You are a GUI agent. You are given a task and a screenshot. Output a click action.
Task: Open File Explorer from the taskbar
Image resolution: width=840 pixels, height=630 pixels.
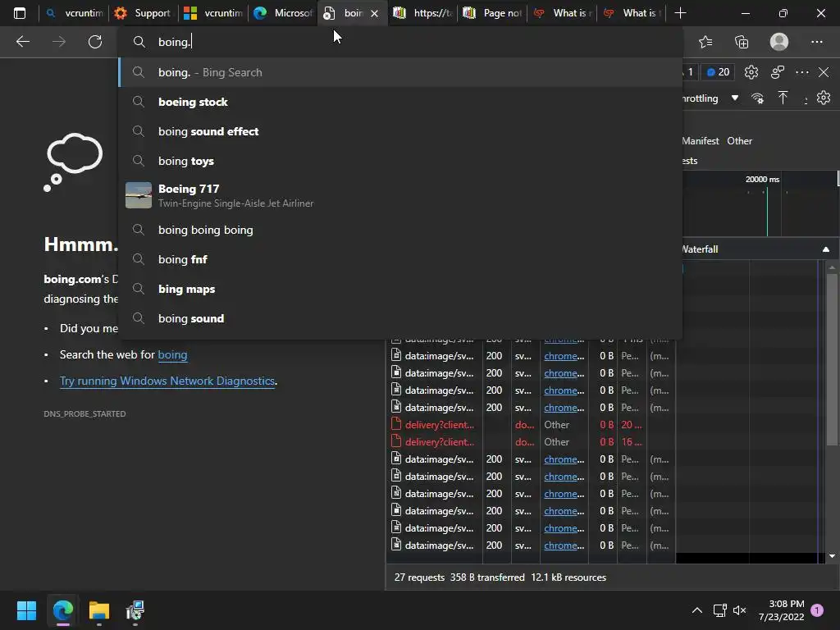[99, 610]
